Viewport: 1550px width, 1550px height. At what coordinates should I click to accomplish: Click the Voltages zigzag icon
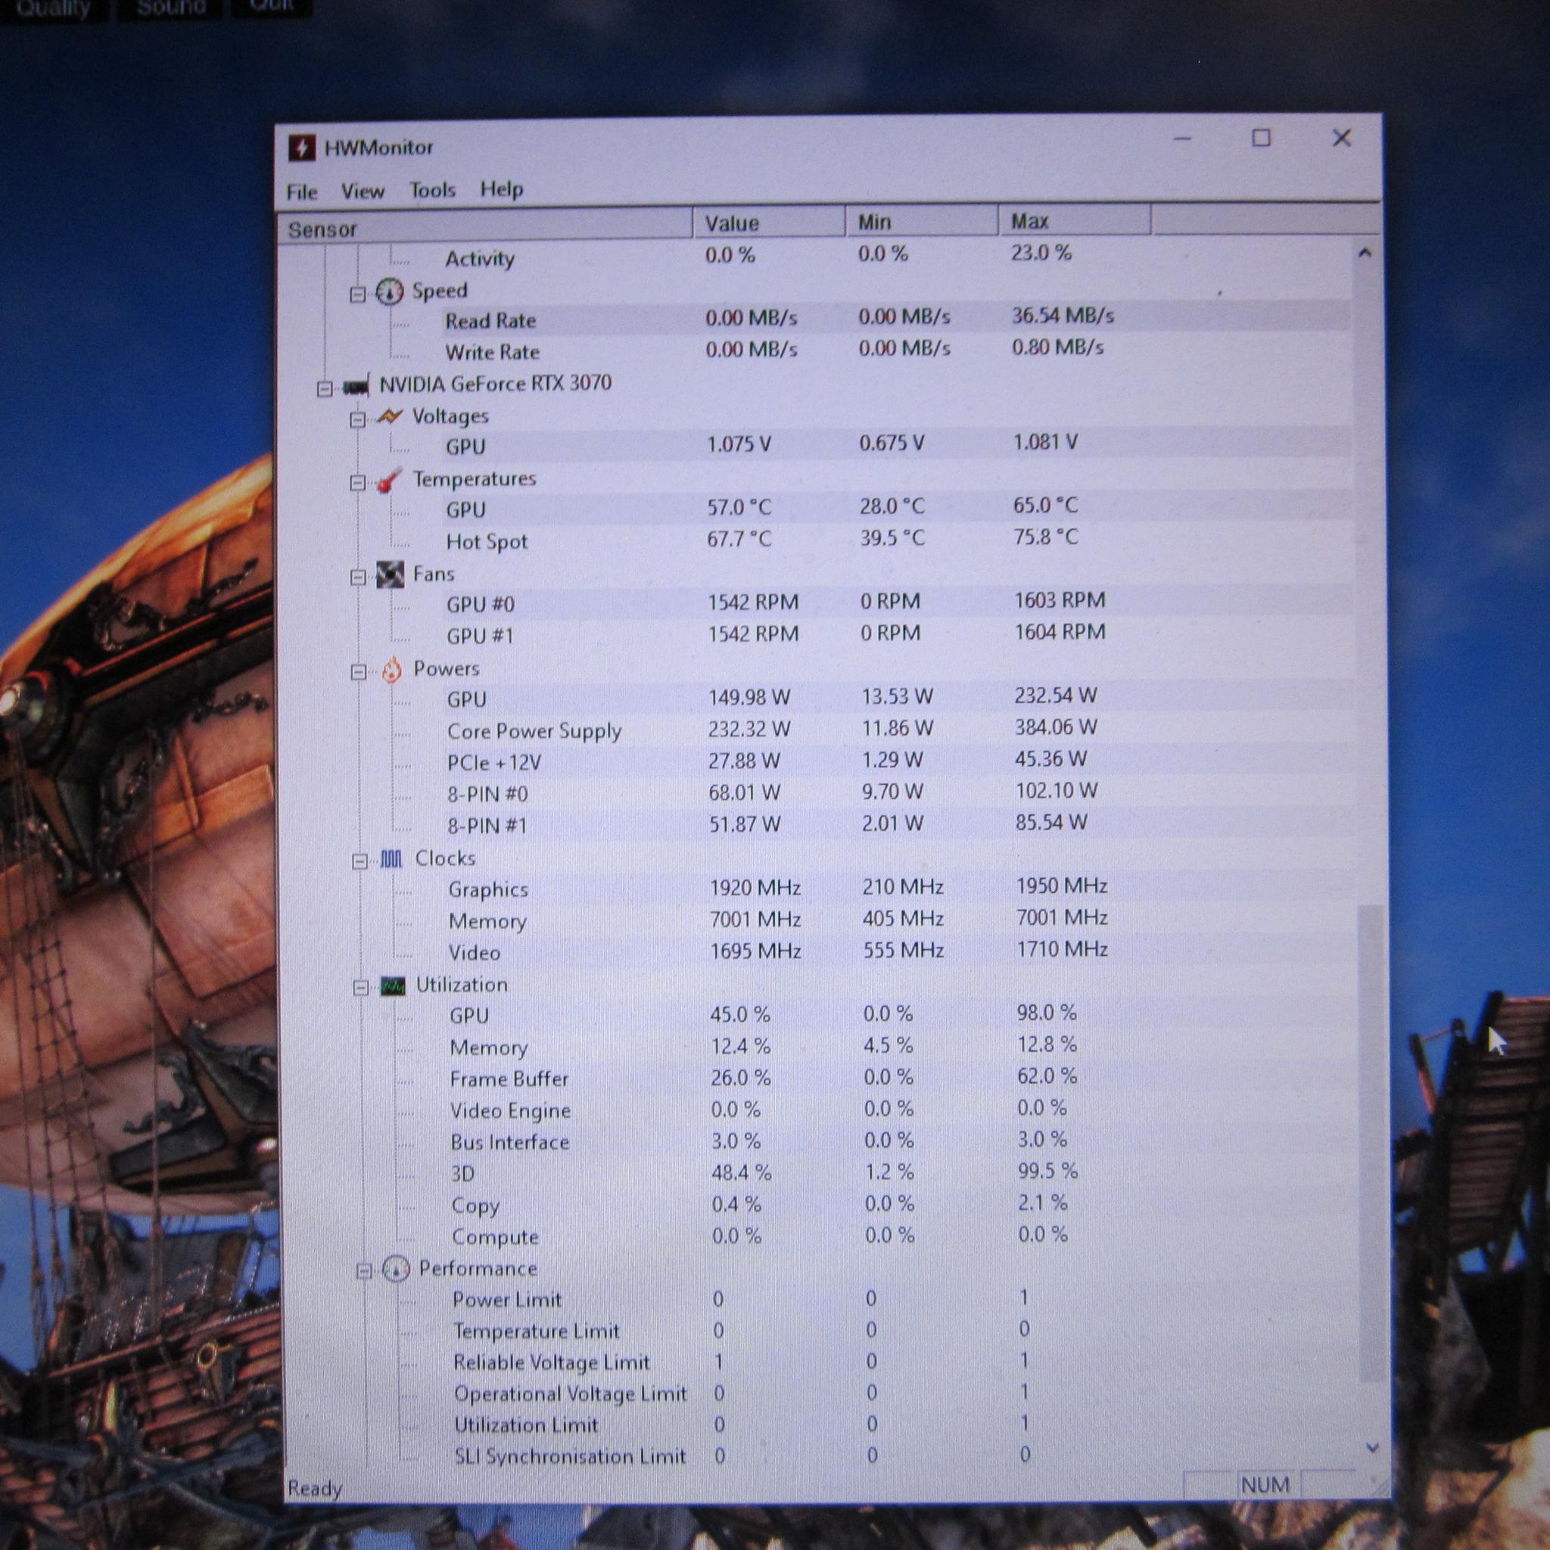(389, 416)
